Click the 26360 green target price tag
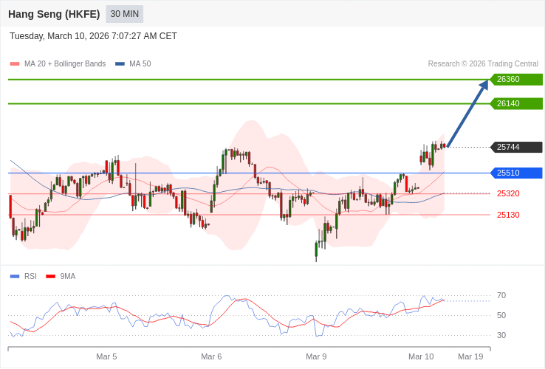This screenshot has height=369, width=545. coord(516,80)
